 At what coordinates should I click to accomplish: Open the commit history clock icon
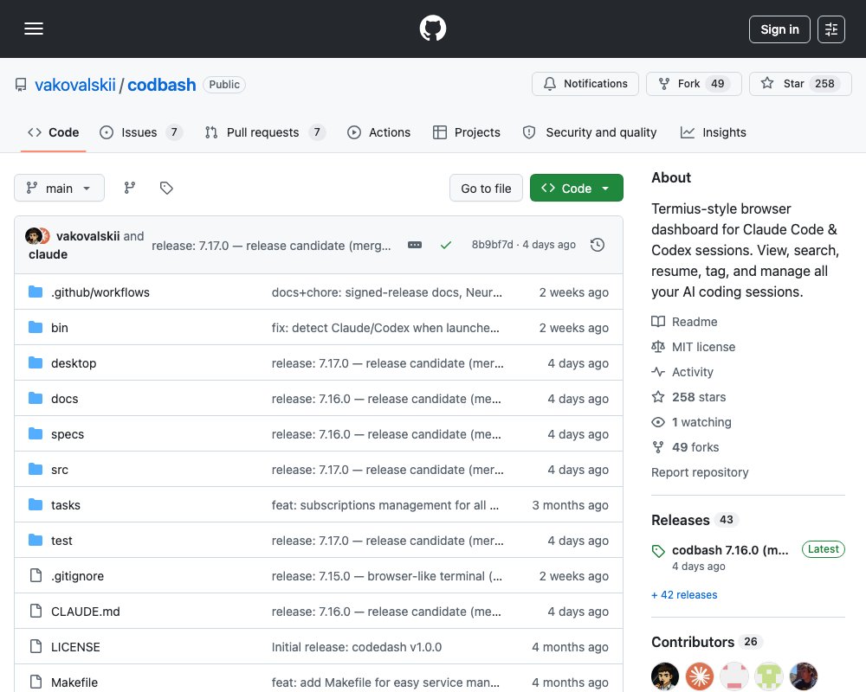point(597,245)
